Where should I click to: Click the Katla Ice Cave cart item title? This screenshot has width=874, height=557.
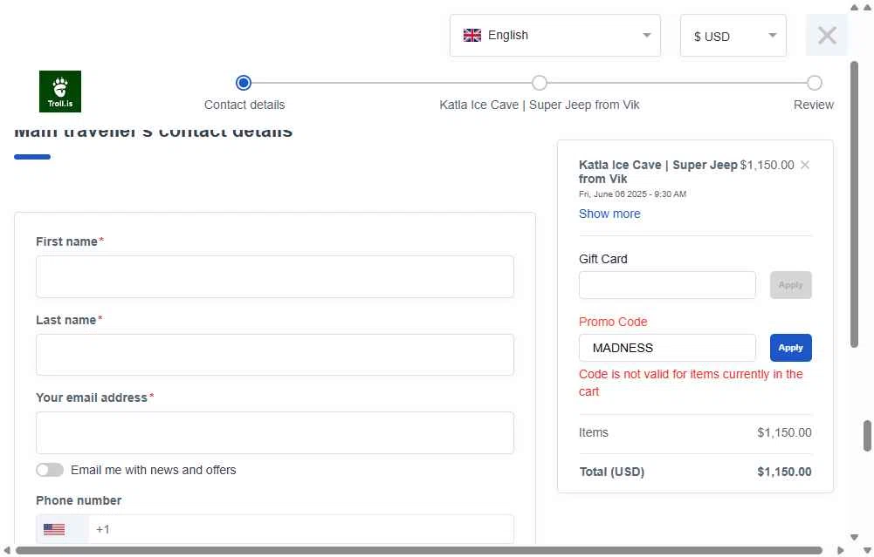(657, 172)
